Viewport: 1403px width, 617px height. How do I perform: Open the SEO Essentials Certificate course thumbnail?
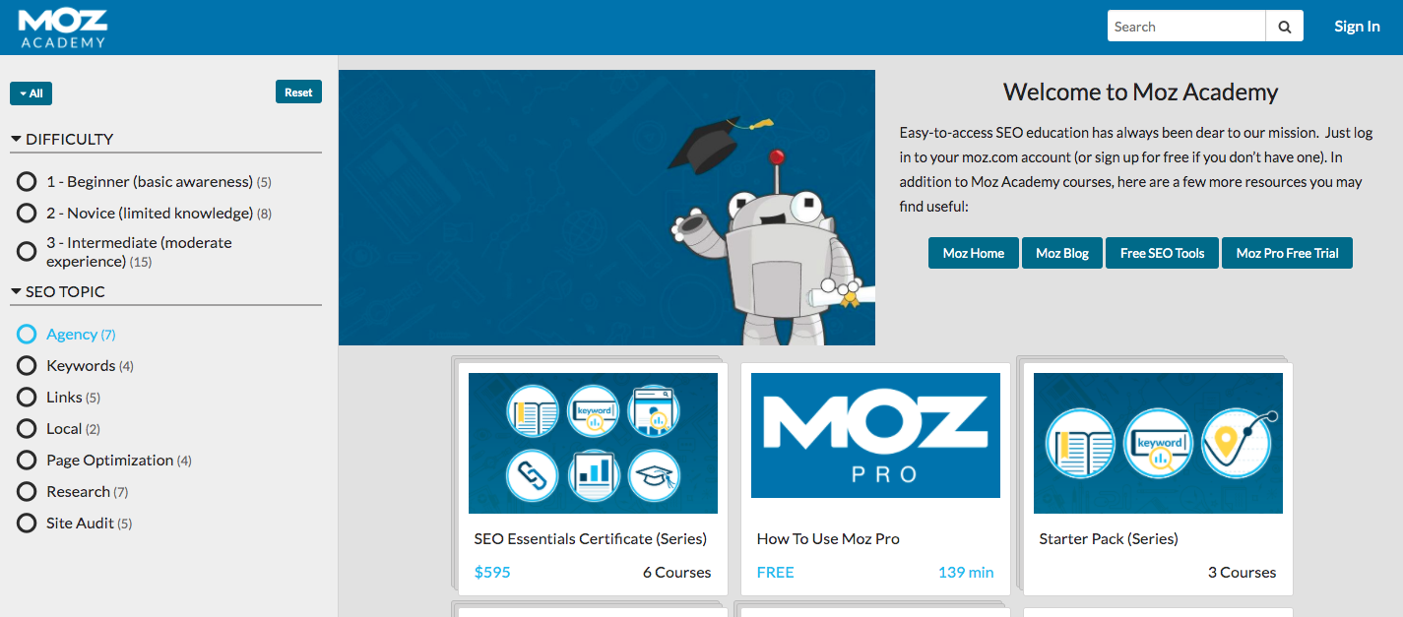pyautogui.click(x=593, y=443)
